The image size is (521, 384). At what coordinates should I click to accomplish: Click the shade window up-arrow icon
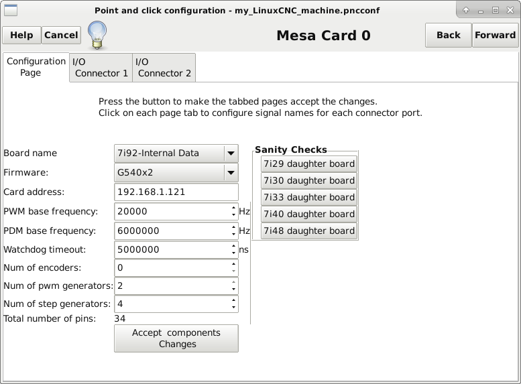click(x=466, y=10)
